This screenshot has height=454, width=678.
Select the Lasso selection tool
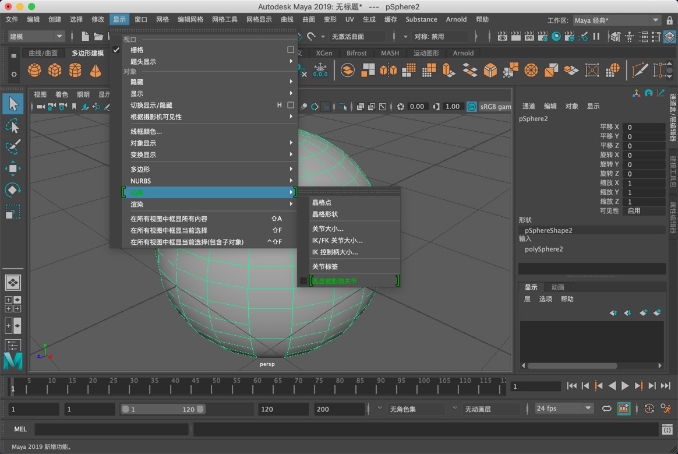coord(13,126)
